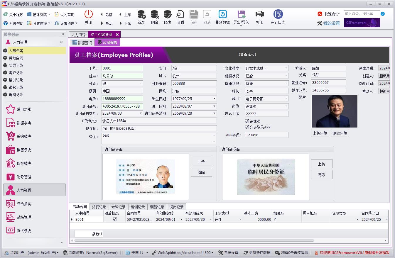The width and height of the screenshot is (395, 258).
Task: Toggle the 销售员 checkbox
Action: point(247,121)
